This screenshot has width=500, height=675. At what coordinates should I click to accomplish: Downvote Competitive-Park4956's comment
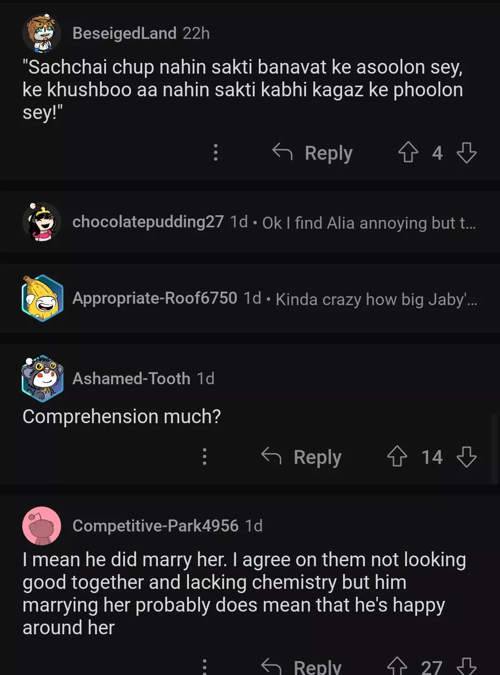tap(466, 667)
